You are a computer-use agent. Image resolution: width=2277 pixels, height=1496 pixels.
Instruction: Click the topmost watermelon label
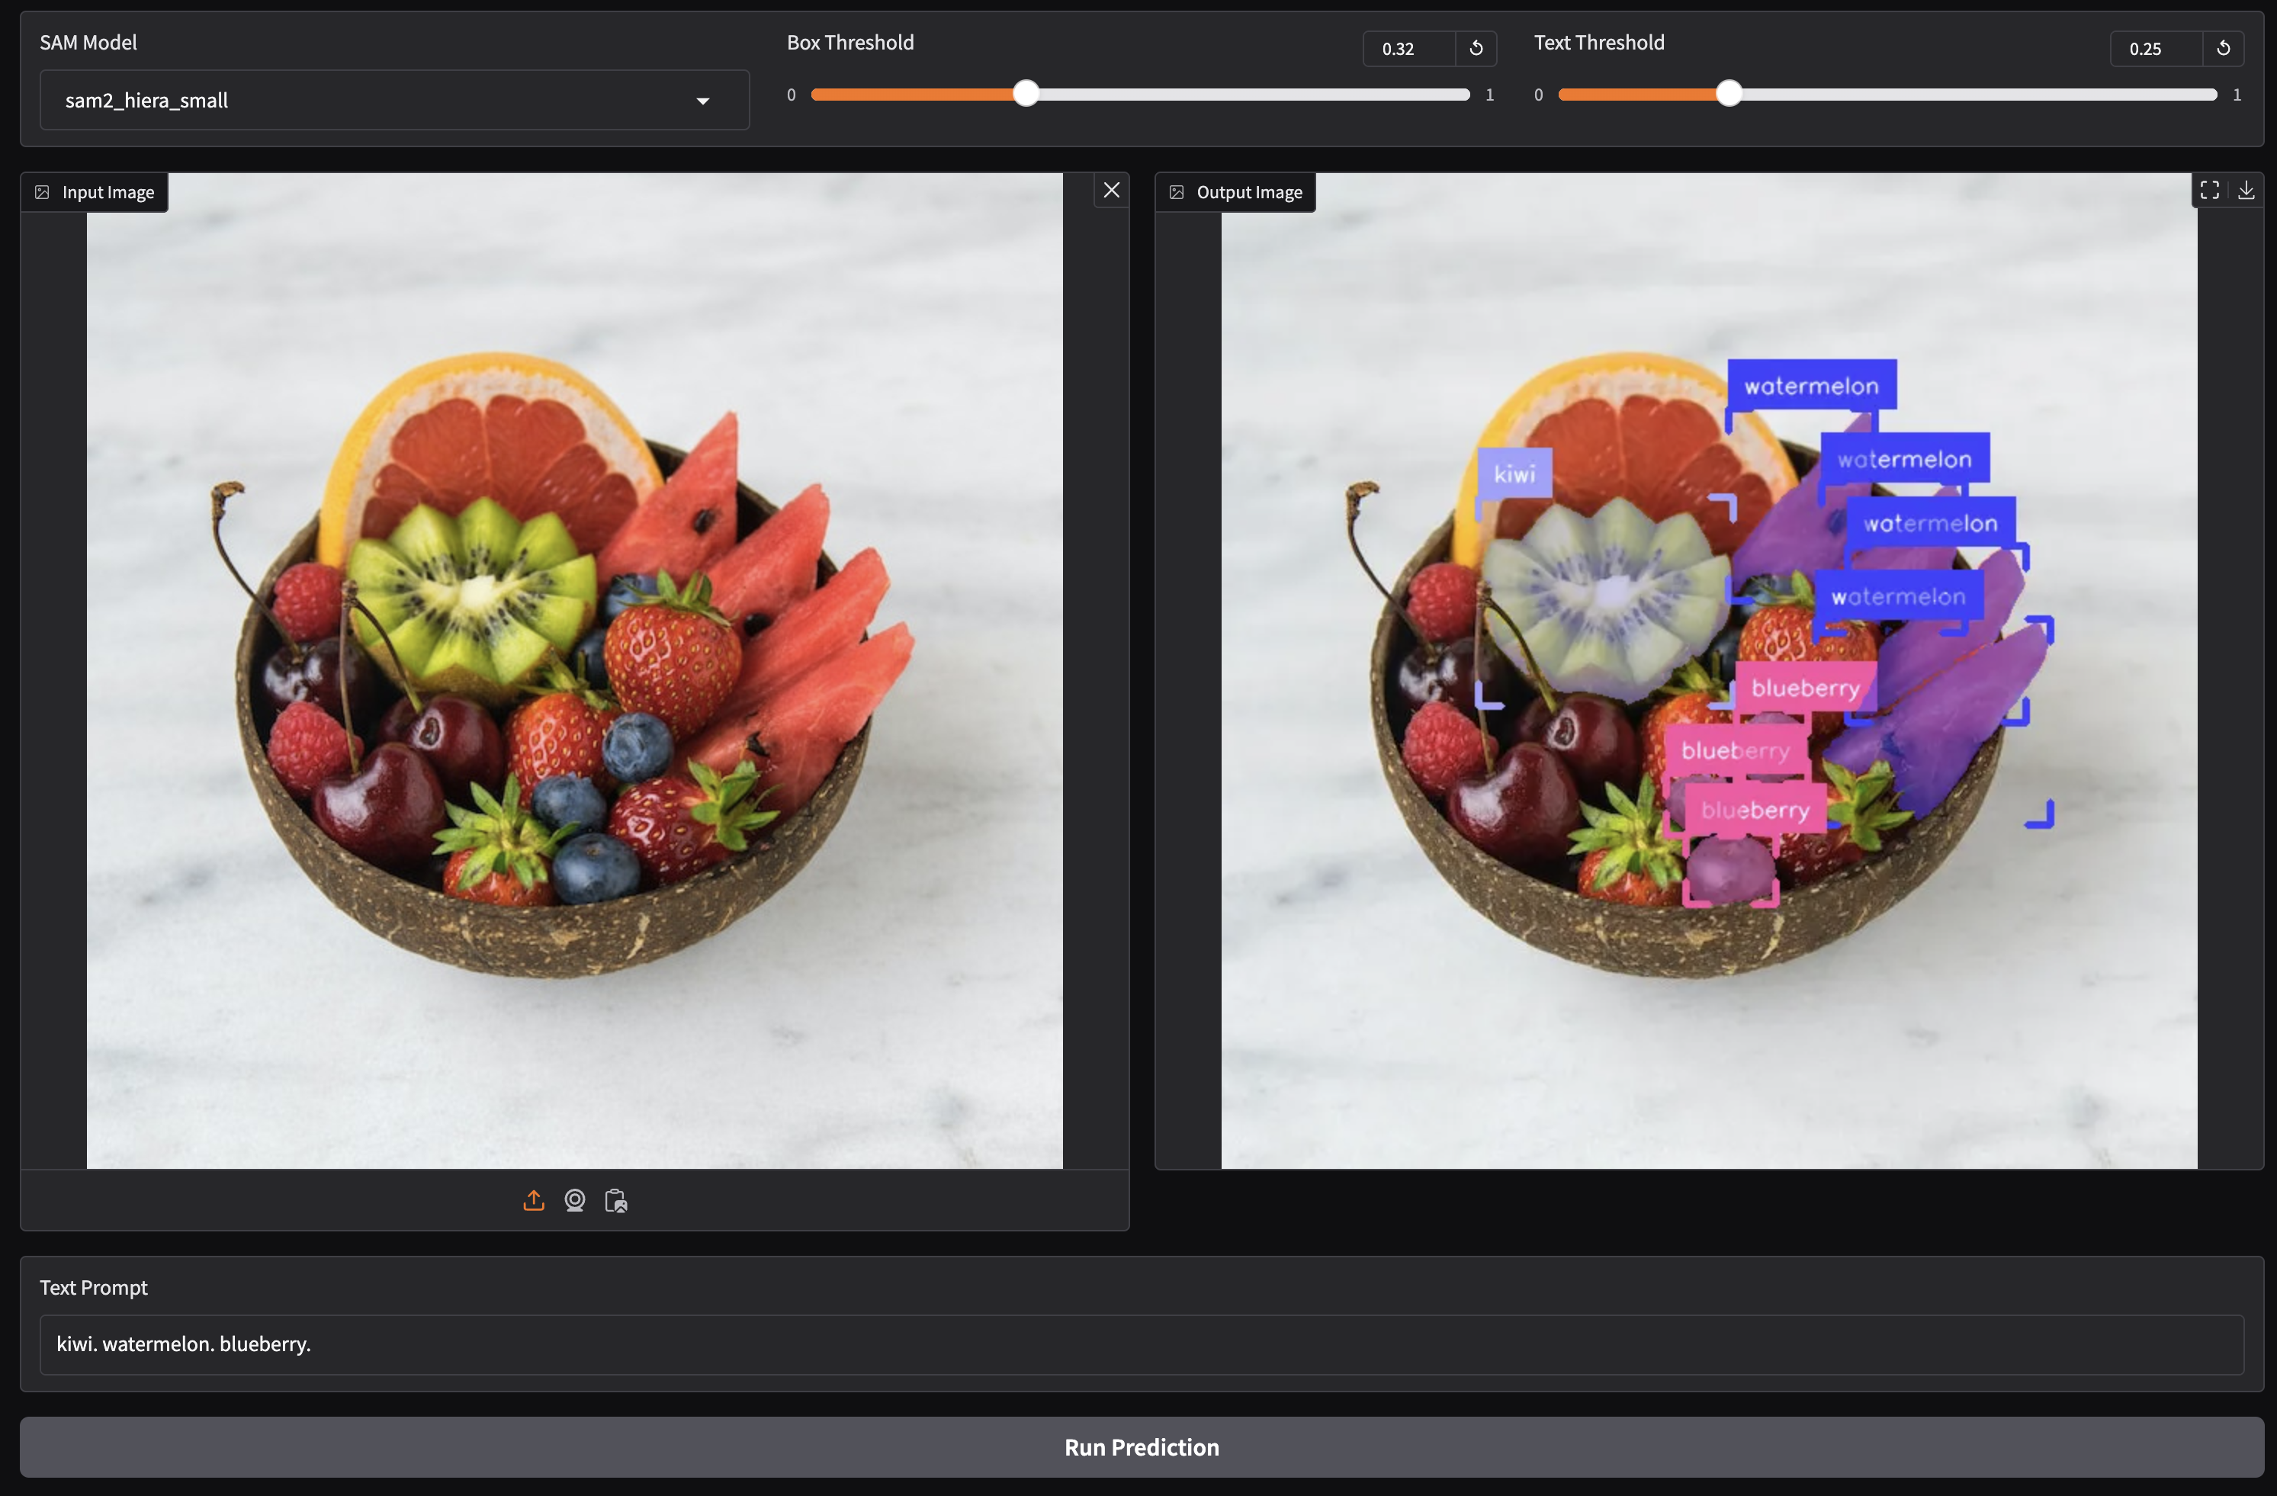(1812, 386)
